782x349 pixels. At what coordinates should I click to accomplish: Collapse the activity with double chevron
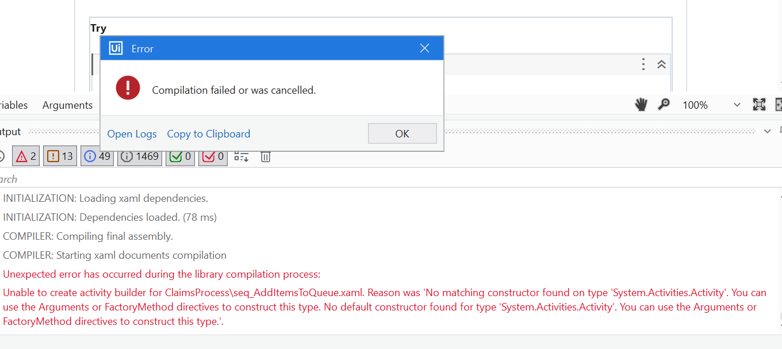[662, 64]
